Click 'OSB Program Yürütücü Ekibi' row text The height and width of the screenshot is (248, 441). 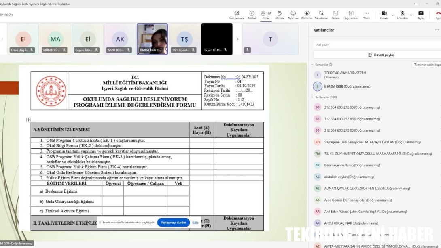point(95,141)
